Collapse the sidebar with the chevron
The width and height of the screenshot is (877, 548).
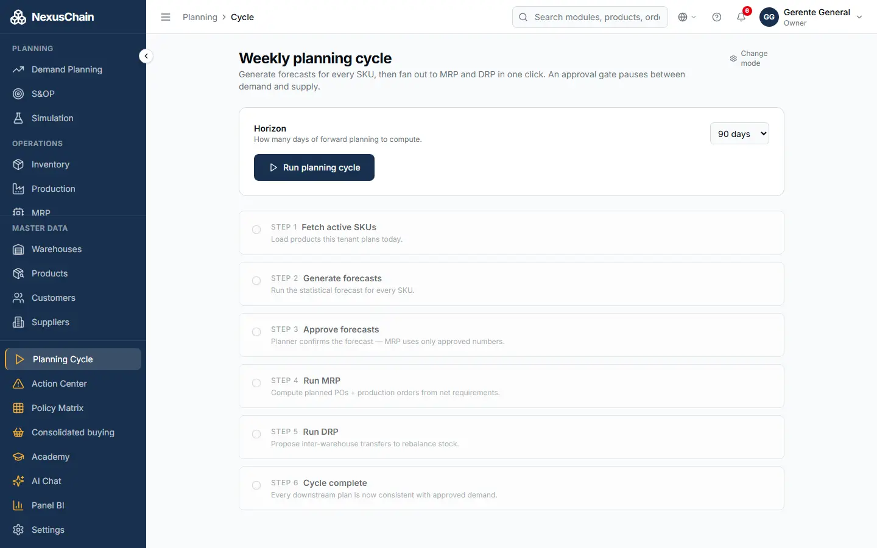point(146,56)
